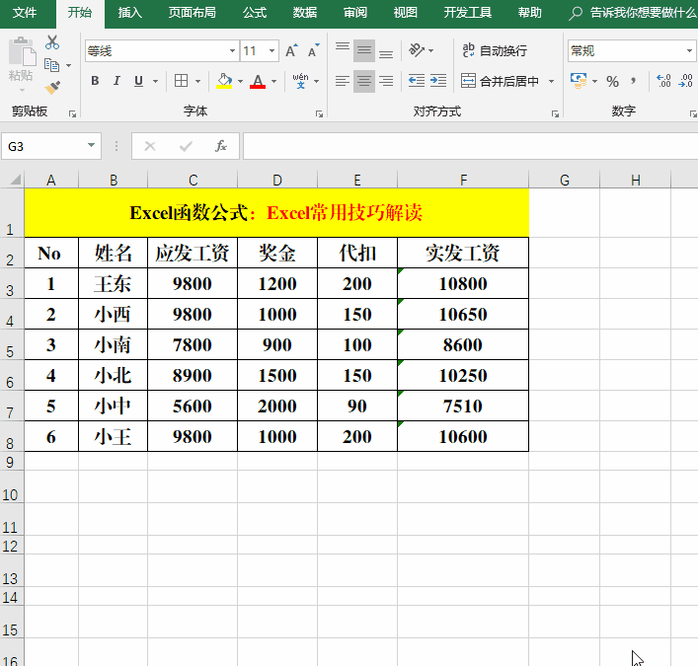Open the font name 等线 dropdown
The height and width of the screenshot is (666, 698).
coord(232,50)
